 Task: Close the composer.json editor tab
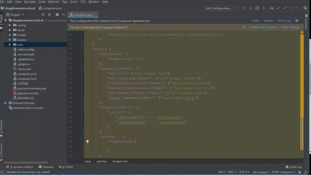(96, 15)
